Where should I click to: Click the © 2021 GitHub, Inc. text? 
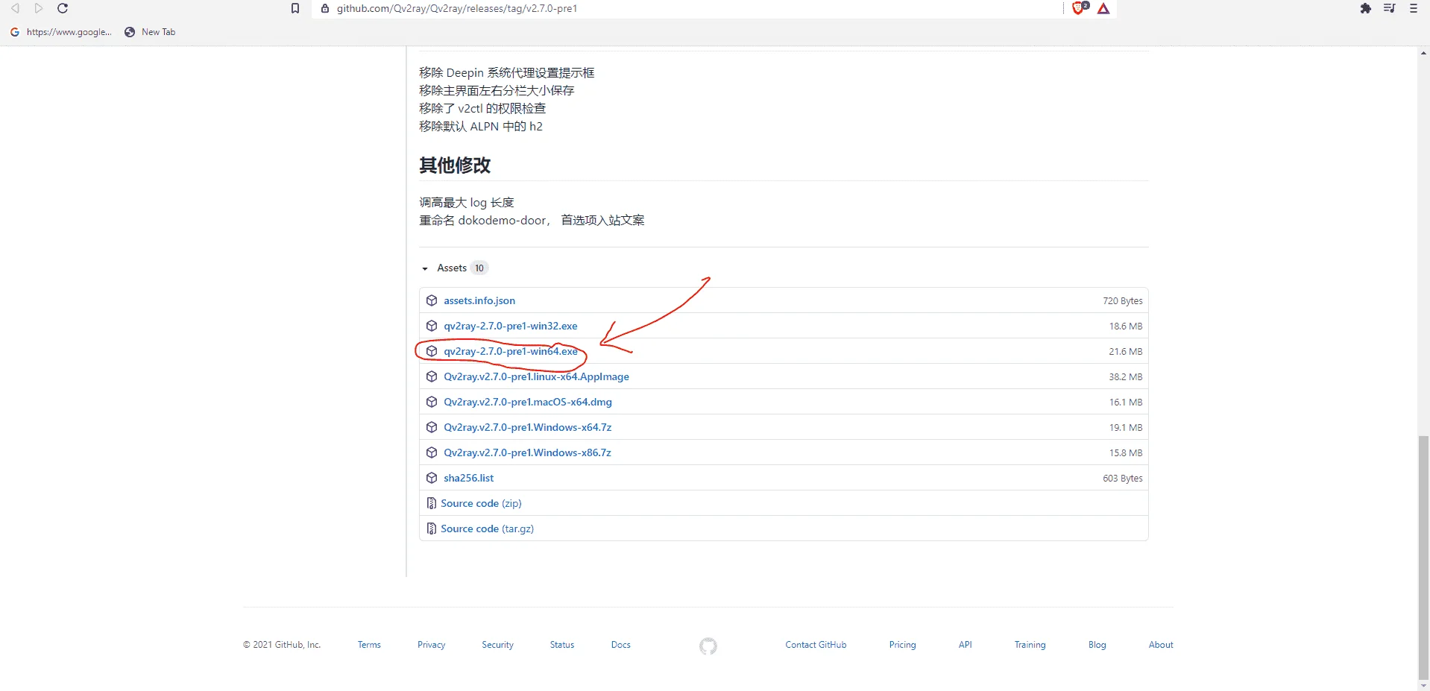(x=282, y=645)
